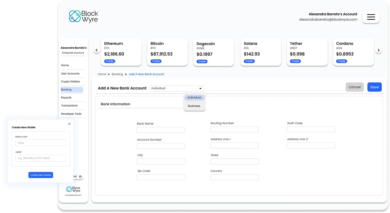Image resolution: width=390 pixels, height=213 pixels.
Task: Click the BlockWyre logo in sidebar footer
Action: coord(73,189)
